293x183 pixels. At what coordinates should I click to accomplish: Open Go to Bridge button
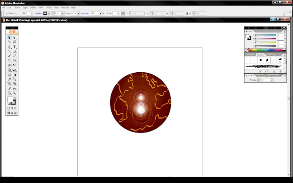coord(284,13)
